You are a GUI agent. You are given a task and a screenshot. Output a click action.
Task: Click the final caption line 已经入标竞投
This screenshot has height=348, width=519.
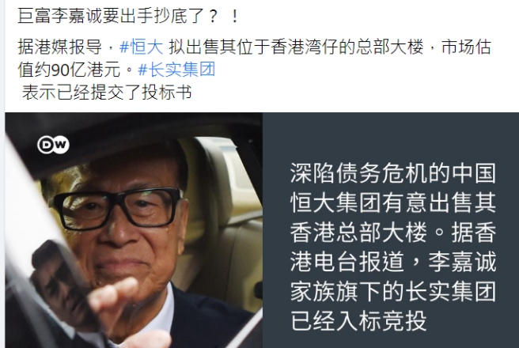(358, 320)
